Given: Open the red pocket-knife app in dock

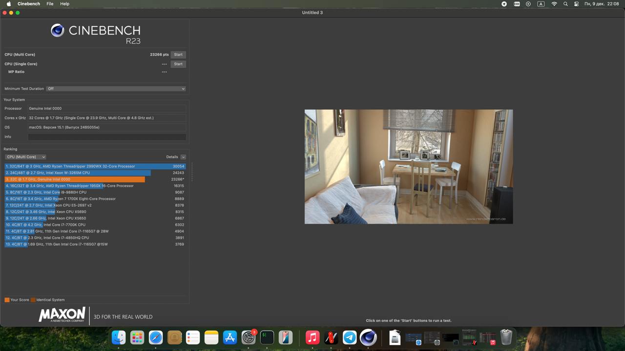Looking at the screenshot, I should 331,337.
